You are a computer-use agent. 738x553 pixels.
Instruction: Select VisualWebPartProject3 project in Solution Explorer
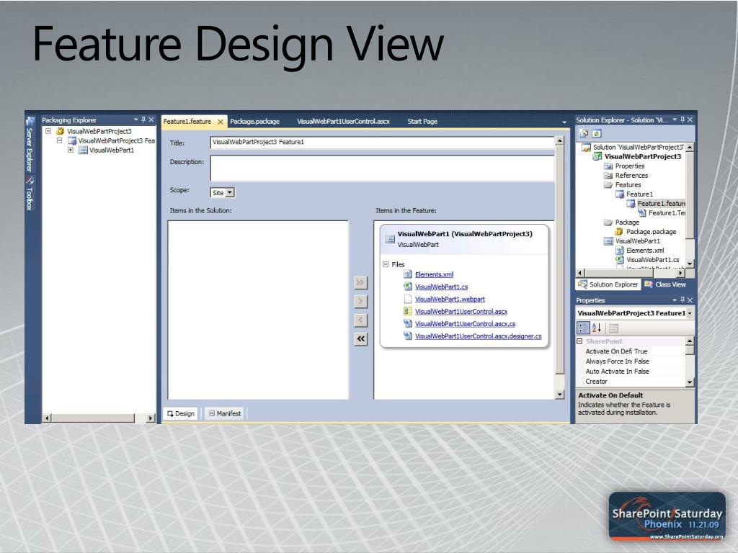coord(642,156)
